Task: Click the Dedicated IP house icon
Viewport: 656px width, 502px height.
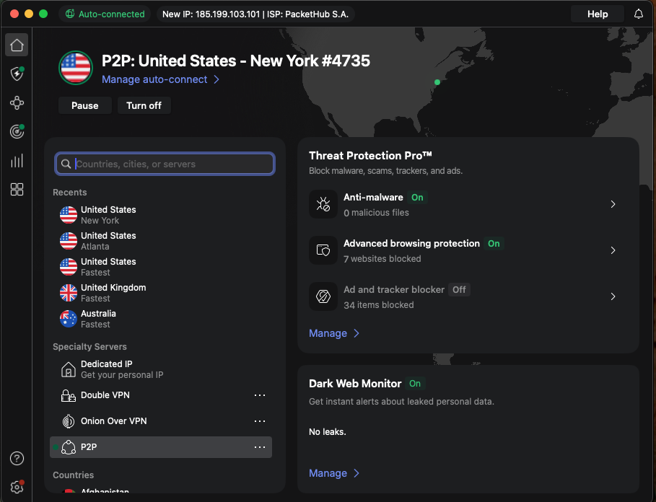Action: [68, 369]
